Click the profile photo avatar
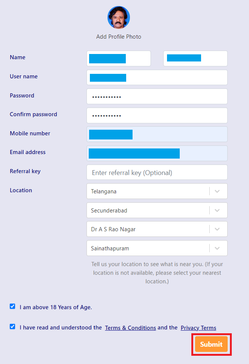249x364 pixels. pos(119,17)
